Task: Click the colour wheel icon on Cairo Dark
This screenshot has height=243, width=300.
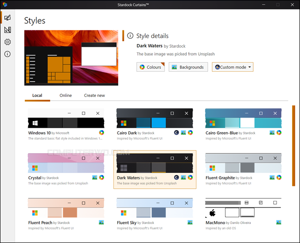Action: (190, 133)
